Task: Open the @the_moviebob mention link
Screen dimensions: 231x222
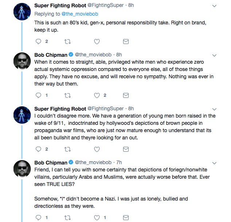Action: [x=80, y=14]
